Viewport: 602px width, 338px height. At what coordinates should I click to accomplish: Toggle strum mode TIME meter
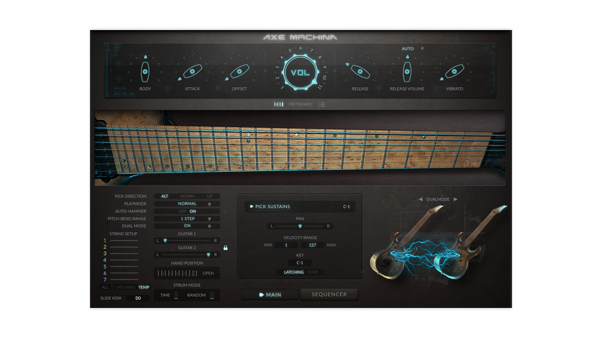coord(176,295)
